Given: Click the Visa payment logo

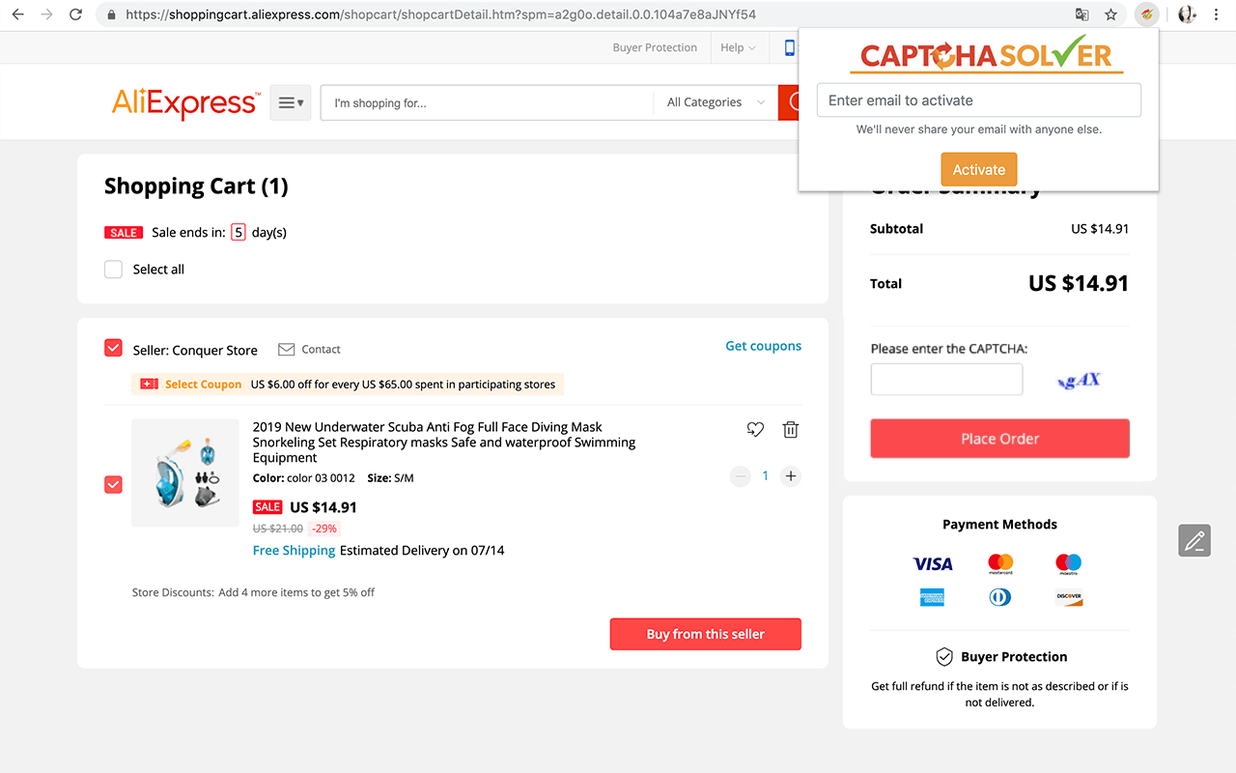Looking at the screenshot, I should pyautogui.click(x=933, y=563).
